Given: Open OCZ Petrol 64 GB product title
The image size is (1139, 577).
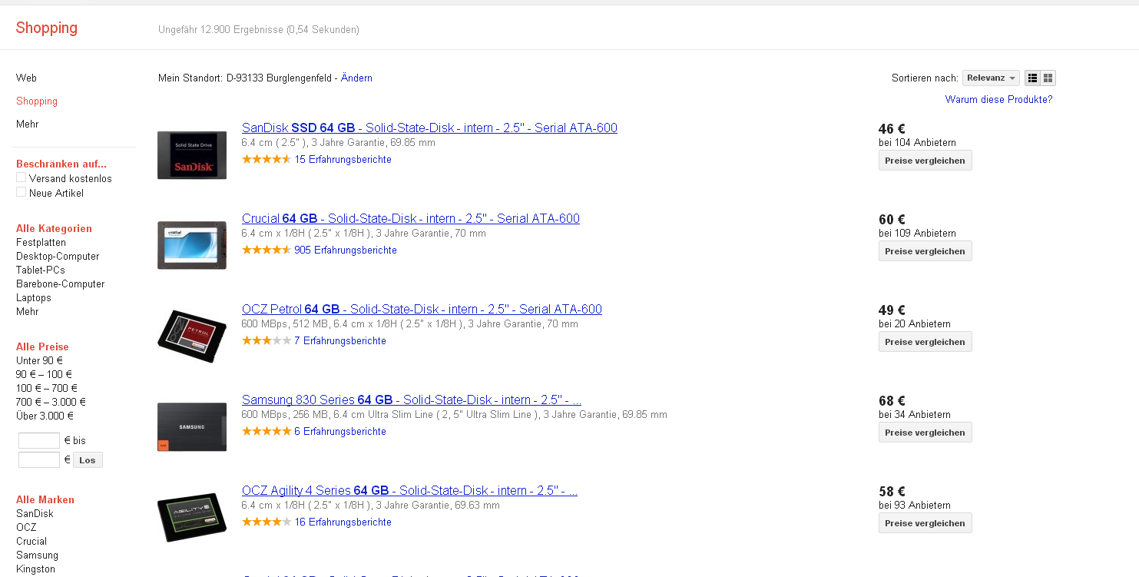Looking at the screenshot, I should [x=422, y=309].
